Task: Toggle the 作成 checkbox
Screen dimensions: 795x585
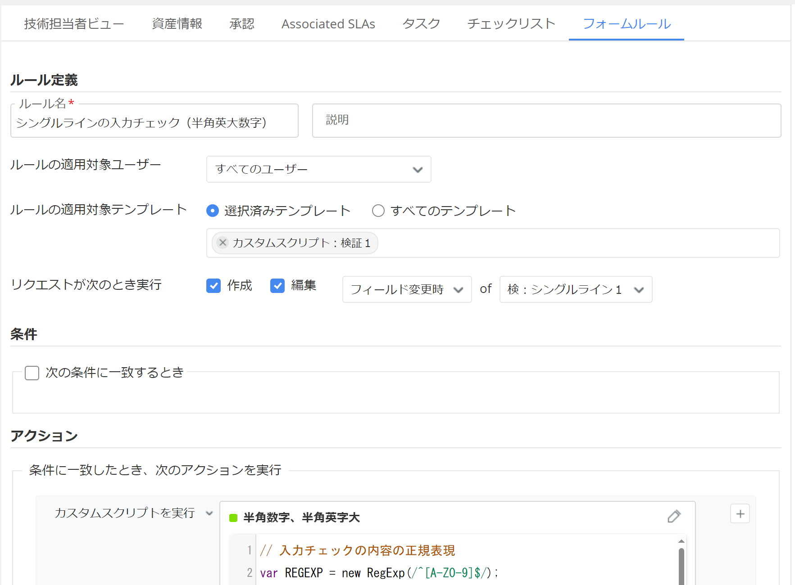Action: (214, 286)
